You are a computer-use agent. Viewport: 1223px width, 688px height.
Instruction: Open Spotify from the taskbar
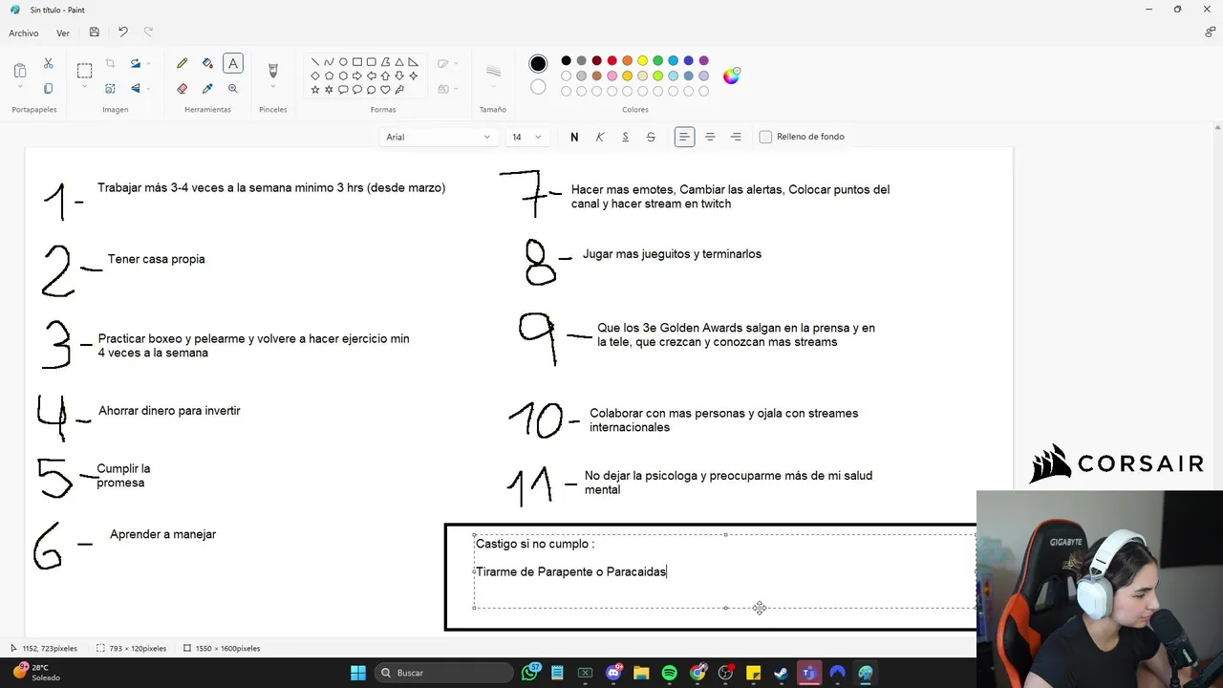coord(669,673)
